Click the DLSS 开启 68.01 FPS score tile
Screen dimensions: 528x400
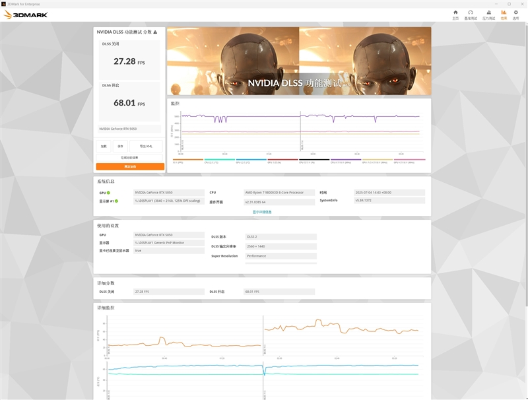[x=129, y=102]
